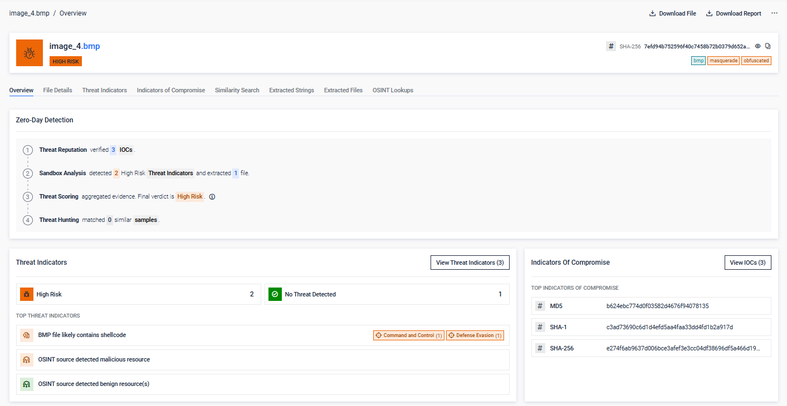This screenshot has height=406, width=787.
Task: Copy the SHA-256 hash with copy icon
Action: click(x=768, y=46)
